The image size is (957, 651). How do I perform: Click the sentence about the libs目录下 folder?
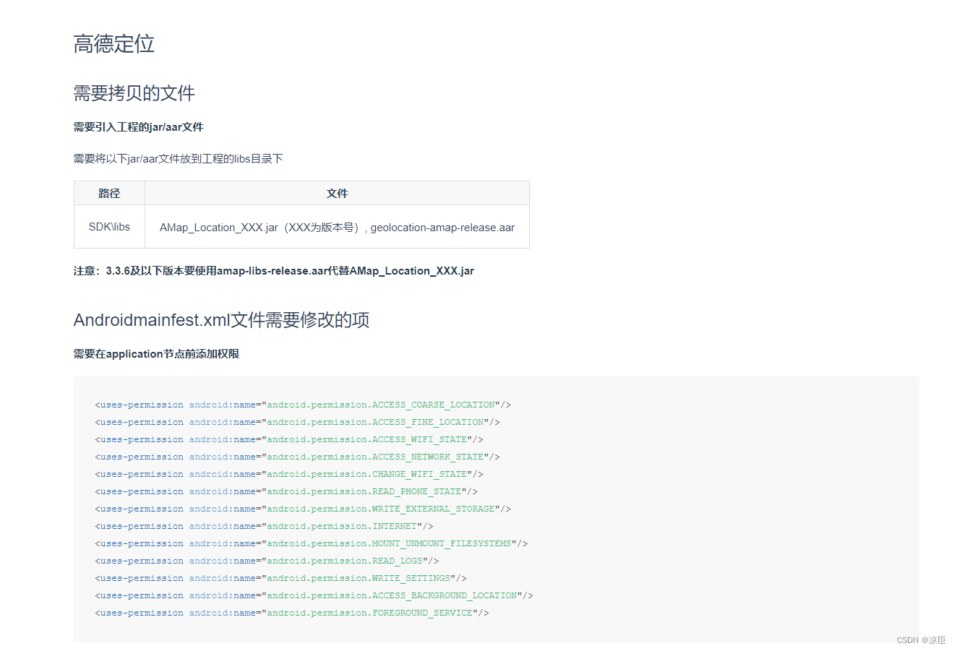click(x=178, y=159)
